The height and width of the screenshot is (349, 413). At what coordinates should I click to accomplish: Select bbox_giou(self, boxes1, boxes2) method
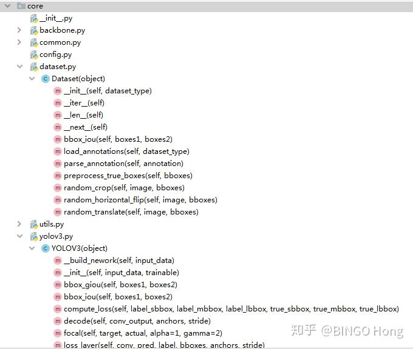(120, 285)
